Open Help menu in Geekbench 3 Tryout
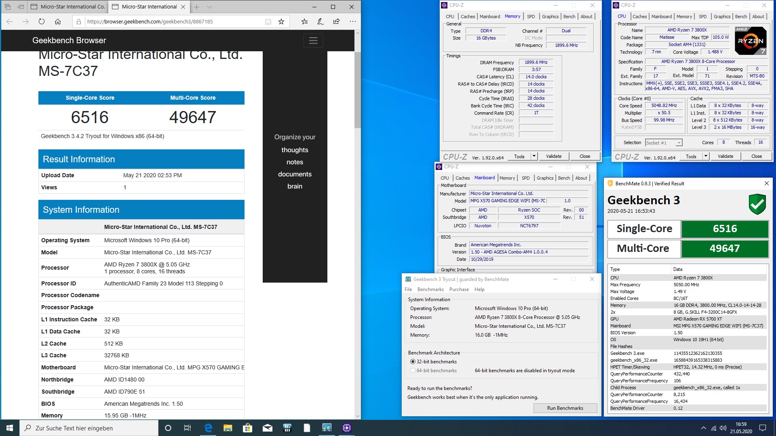Screen dimensions: 776x436 tap(479, 289)
